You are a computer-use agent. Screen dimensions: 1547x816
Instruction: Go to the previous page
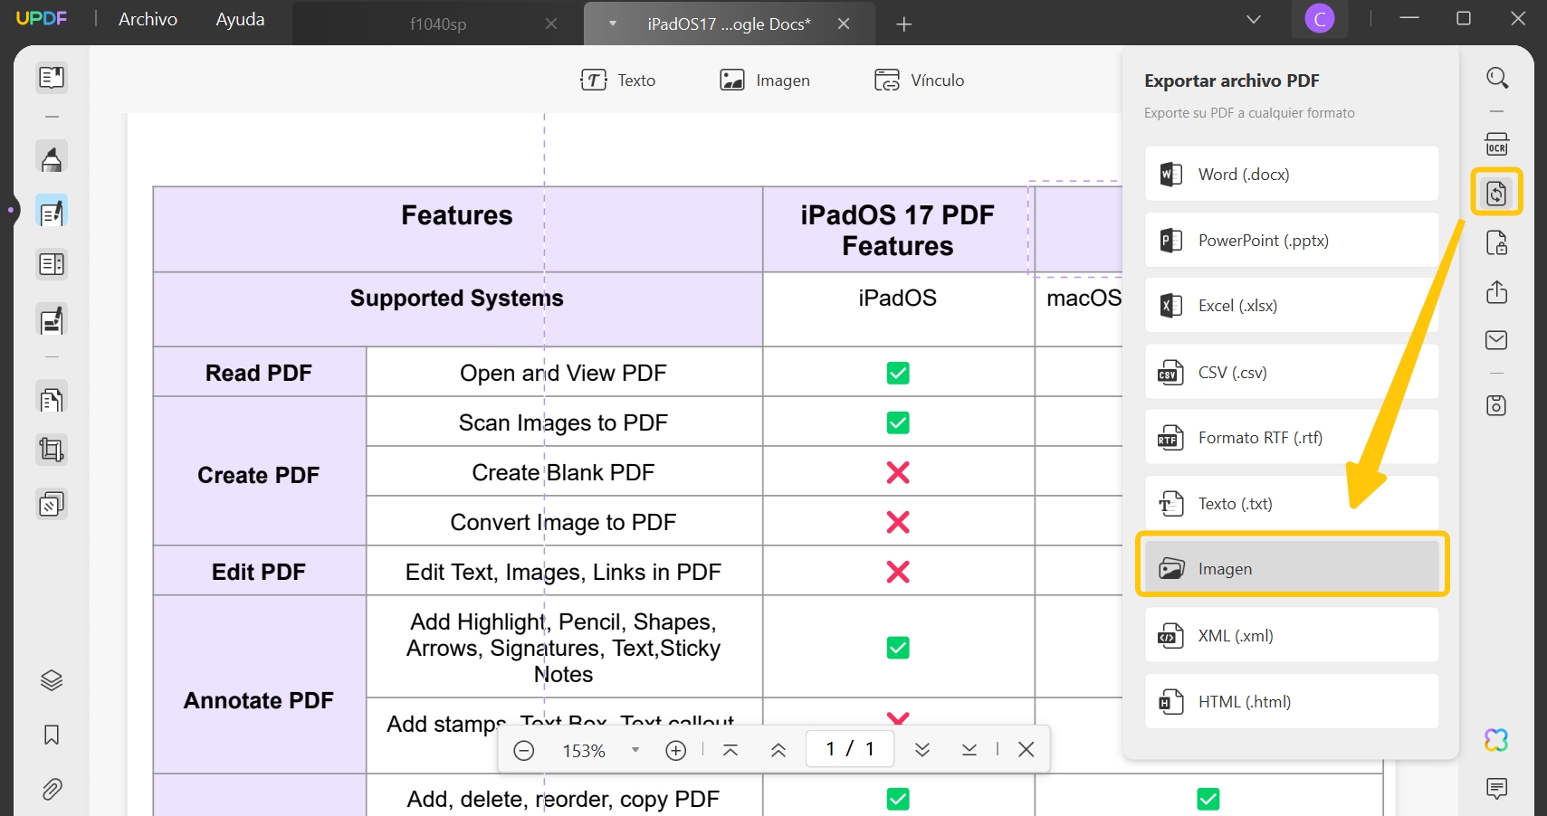pos(778,750)
